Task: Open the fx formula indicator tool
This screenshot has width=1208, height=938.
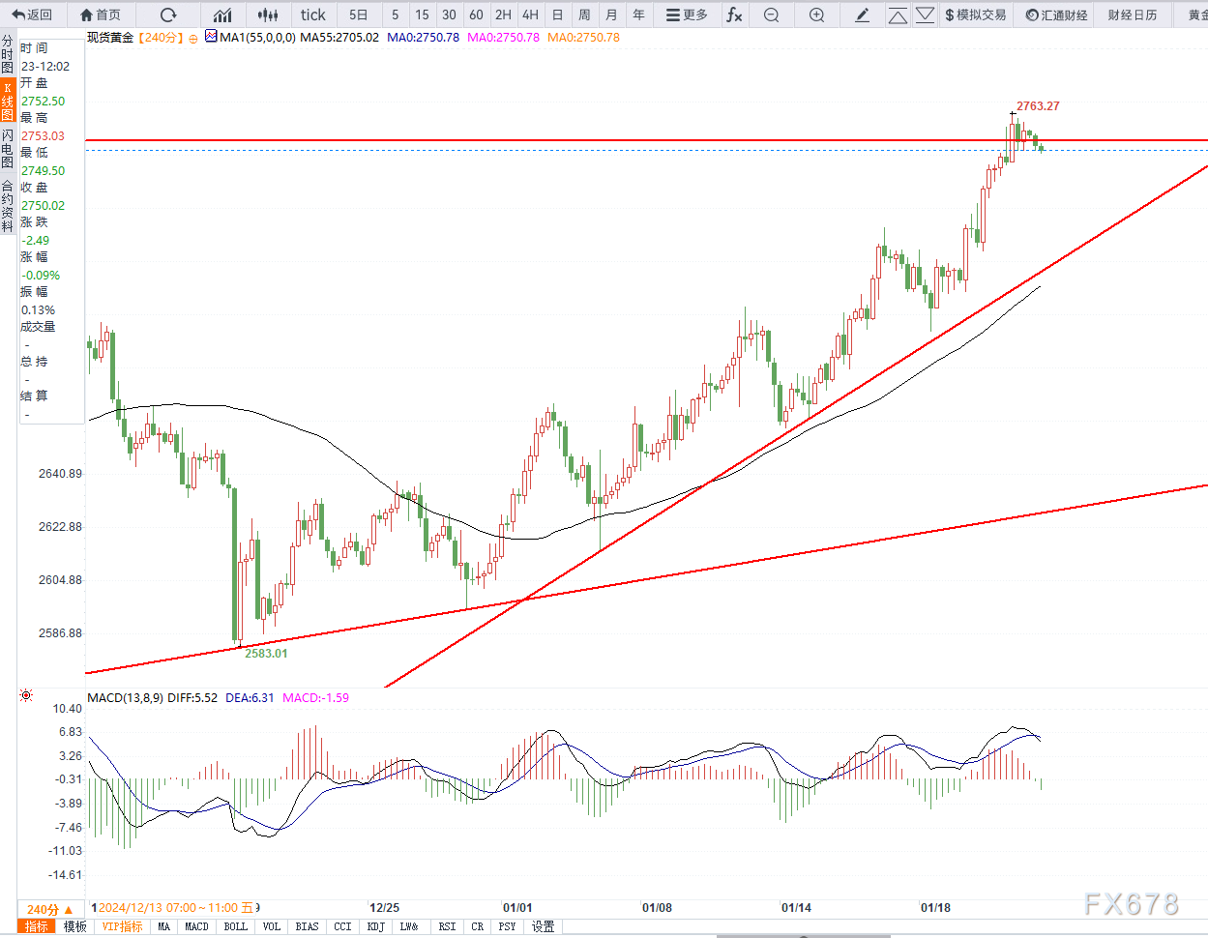Action: pyautogui.click(x=735, y=15)
